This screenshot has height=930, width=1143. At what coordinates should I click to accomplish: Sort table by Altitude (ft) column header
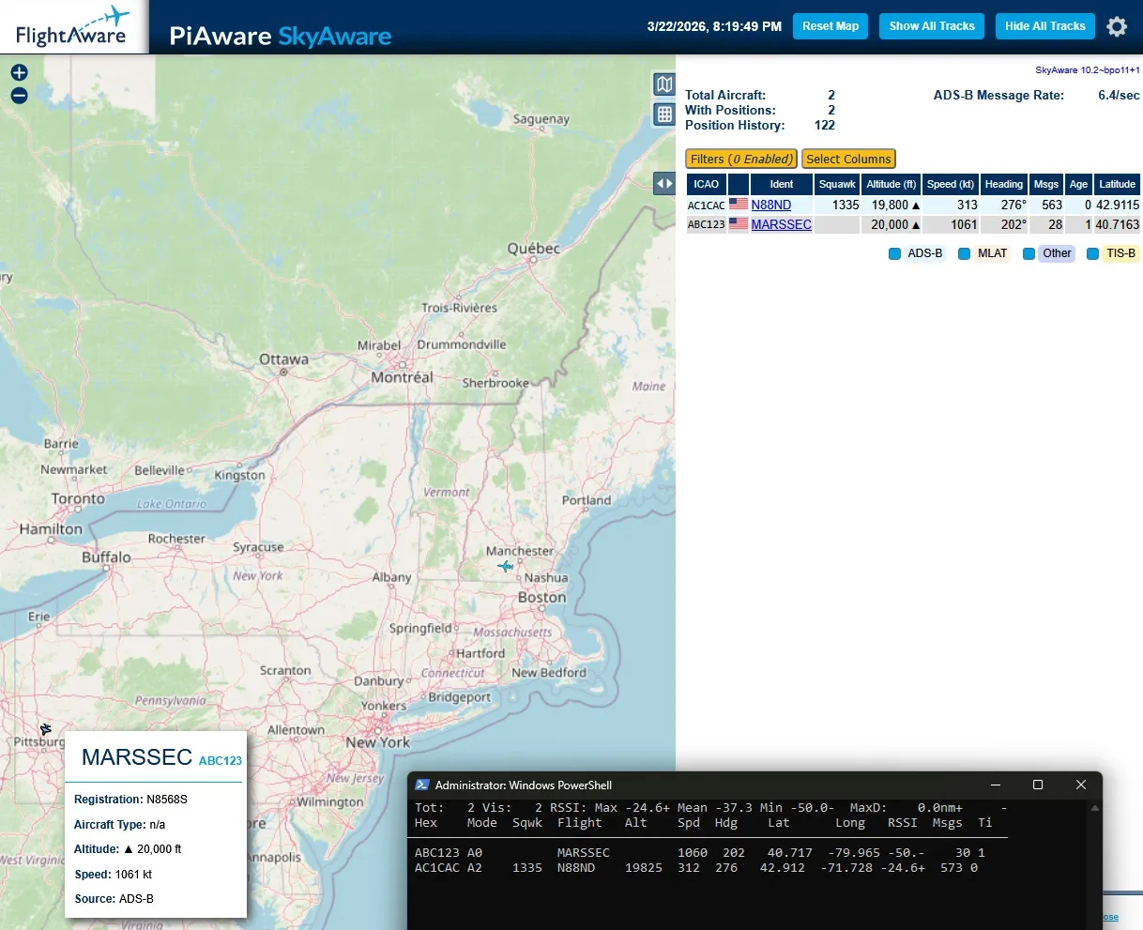click(891, 184)
